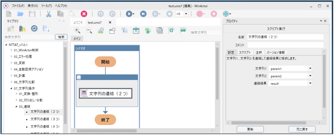Click the second library books icon

coord(22,29)
